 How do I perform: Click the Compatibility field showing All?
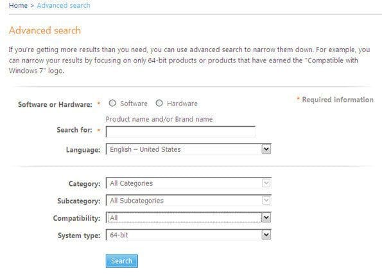click(x=189, y=217)
